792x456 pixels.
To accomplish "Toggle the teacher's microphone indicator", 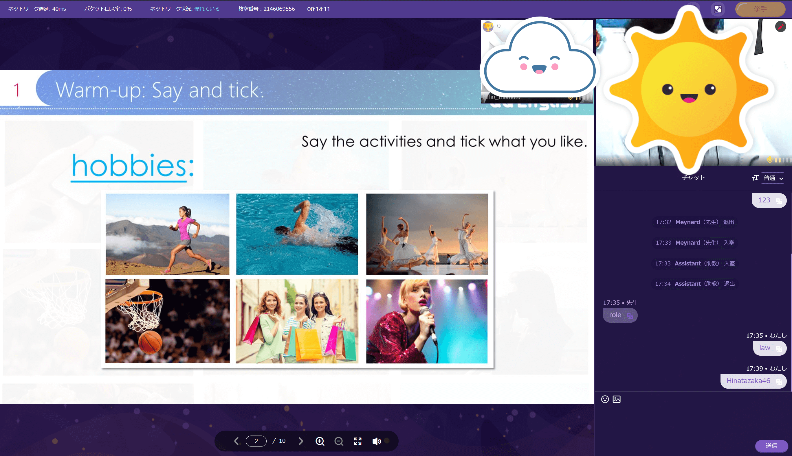I will [x=769, y=160].
